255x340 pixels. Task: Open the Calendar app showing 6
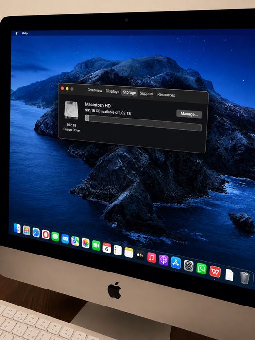point(107,248)
